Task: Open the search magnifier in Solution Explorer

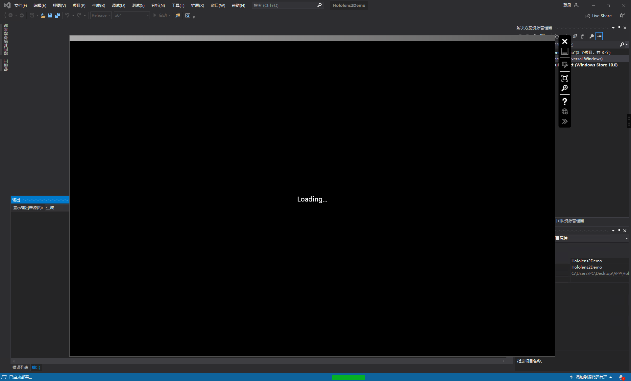Action: 622,44
